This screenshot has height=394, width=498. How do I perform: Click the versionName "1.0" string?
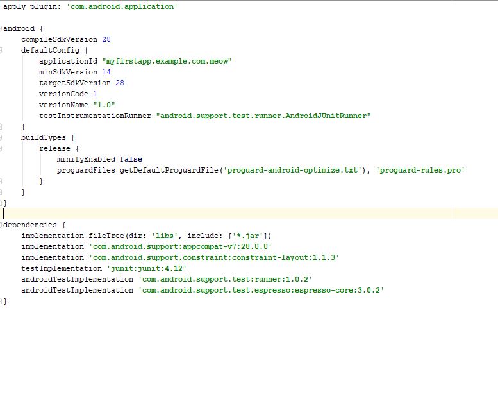(x=104, y=105)
